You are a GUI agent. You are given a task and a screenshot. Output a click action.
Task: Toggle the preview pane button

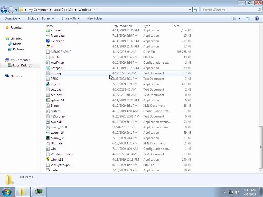[x=248, y=18]
